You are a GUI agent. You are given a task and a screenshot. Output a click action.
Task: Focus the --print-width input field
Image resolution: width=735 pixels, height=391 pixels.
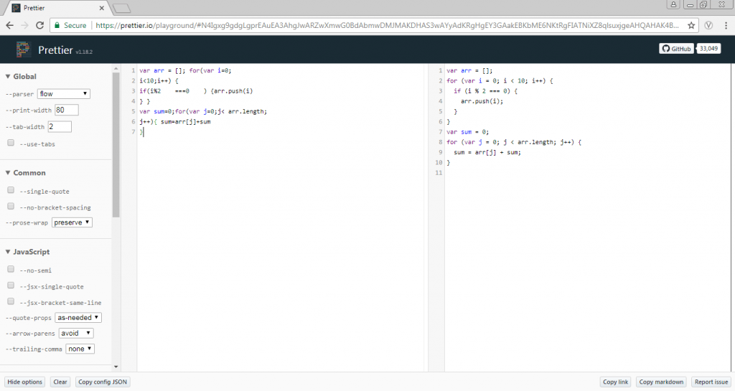(x=67, y=110)
